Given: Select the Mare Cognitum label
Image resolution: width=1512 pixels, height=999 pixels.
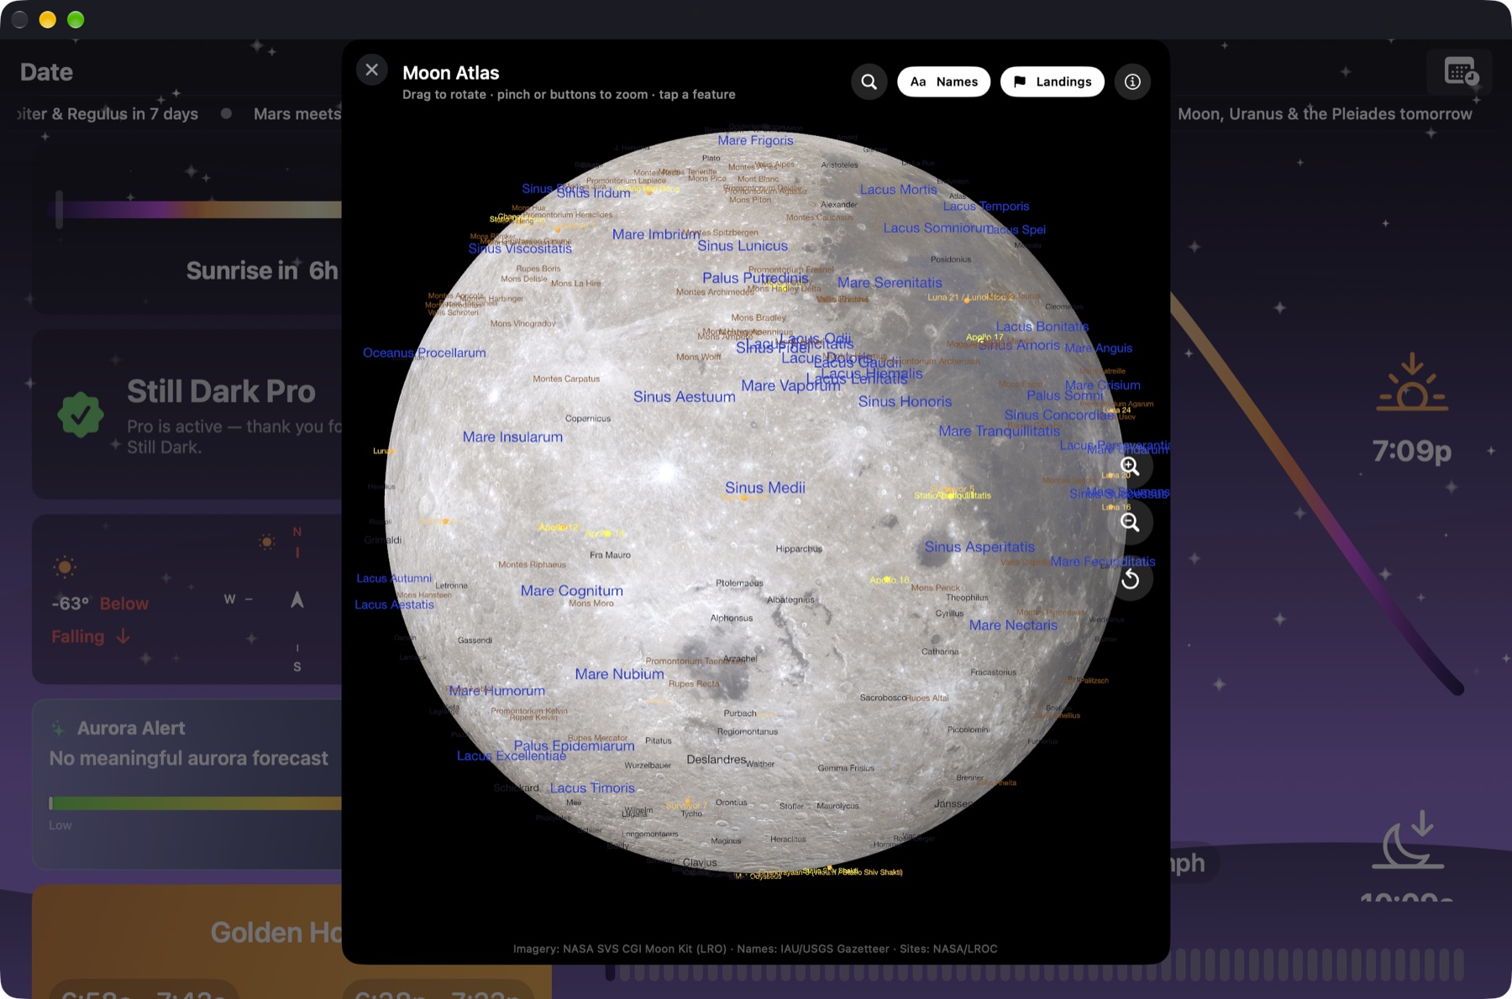Looking at the screenshot, I should point(572,591).
